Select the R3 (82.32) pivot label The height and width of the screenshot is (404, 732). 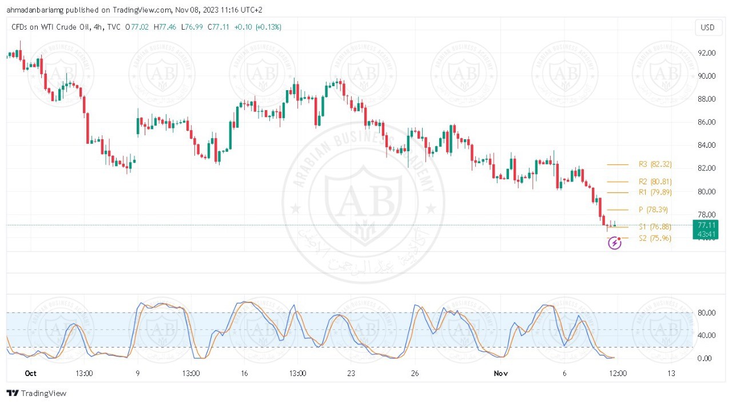(x=655, y=164)
